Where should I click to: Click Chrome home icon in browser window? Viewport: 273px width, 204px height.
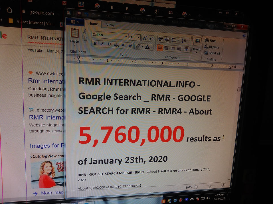[x=9, y=10]
